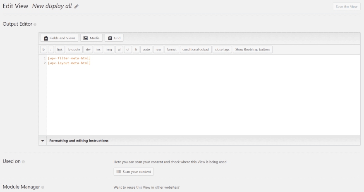Click help icon next to Module Manager
The height and width of the screenshot is (192, 364).
[43, 187]
